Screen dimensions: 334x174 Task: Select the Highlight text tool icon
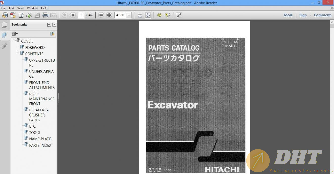pos(167,15)
